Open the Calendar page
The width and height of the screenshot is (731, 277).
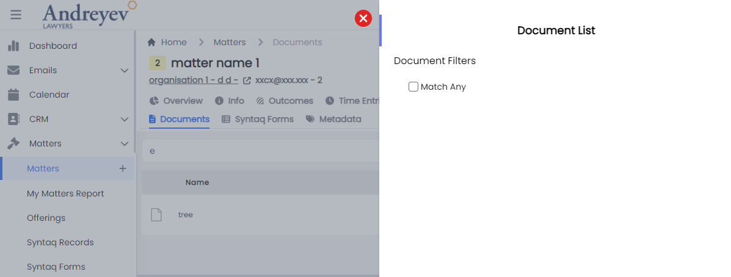[49, 95]
